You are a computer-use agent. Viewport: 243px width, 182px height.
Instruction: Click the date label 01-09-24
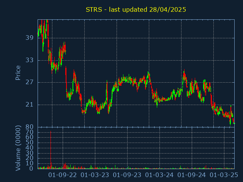(191, 175)
